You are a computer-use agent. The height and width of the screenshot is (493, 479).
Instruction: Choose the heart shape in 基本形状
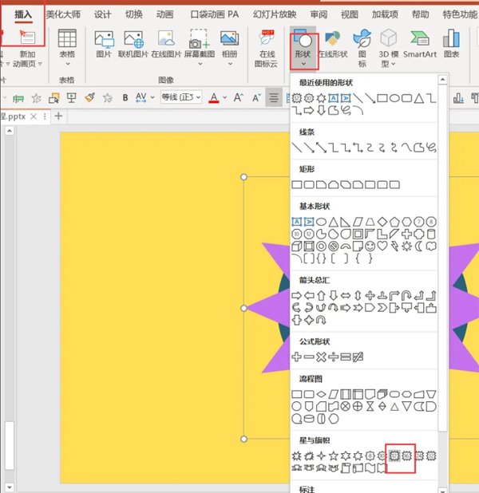(x=382, y=246)
